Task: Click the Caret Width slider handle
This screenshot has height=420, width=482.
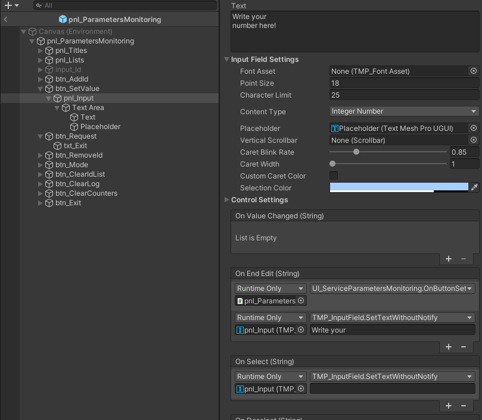Action: point(332,164)
